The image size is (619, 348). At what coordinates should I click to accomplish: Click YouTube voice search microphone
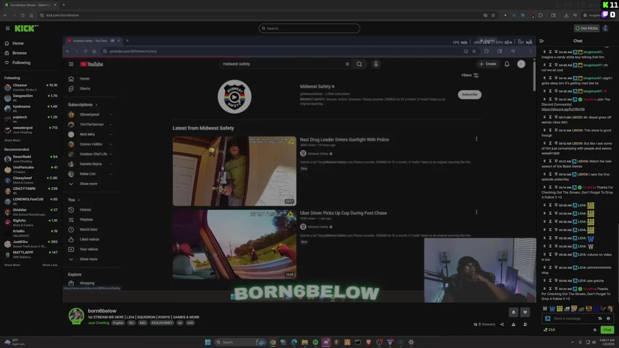coord(376,64)
